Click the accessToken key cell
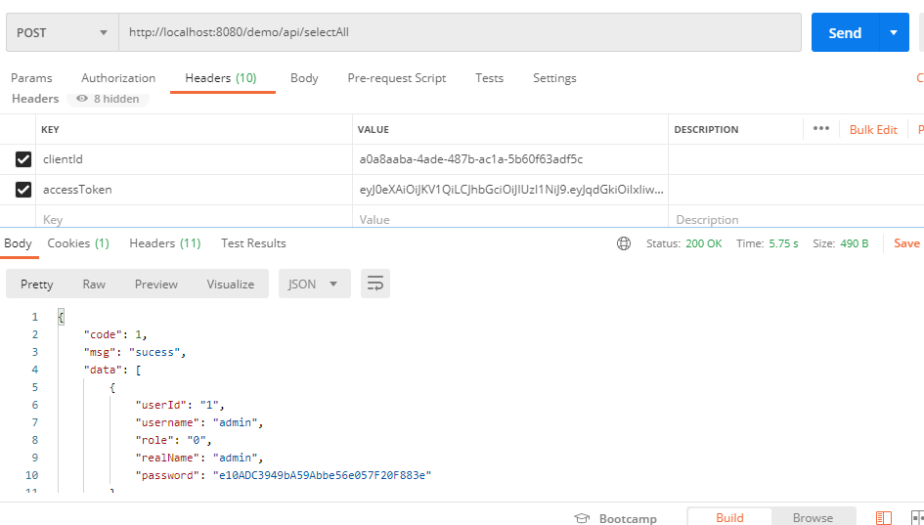Viewport: 924px width, 525px height. (194, 190)
